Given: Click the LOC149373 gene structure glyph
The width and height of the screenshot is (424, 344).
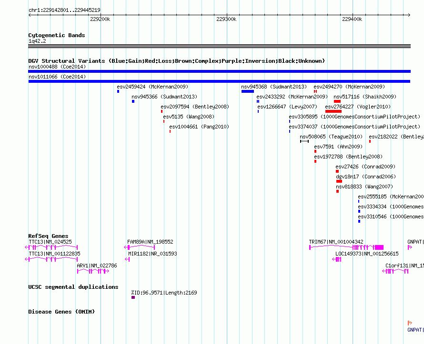Looking at the screenshot, I should pyautogui.click(x=337, y=259).
